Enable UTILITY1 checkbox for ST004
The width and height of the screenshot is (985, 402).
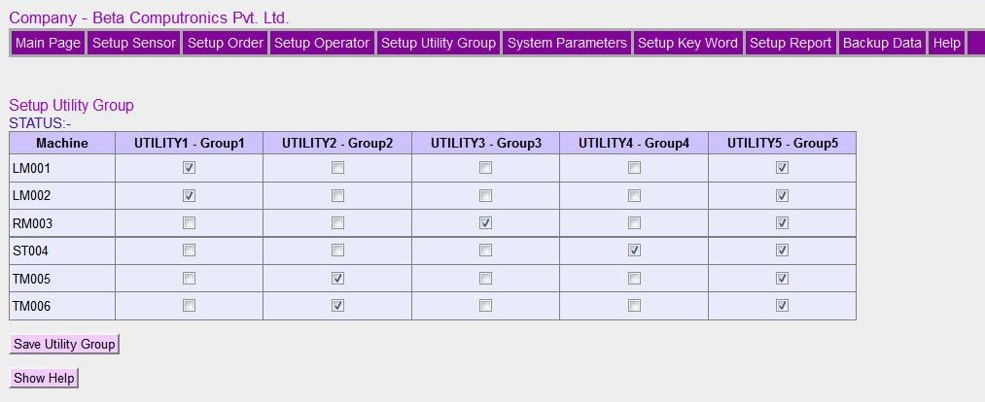pyautogui.click(x=190, y=250)
